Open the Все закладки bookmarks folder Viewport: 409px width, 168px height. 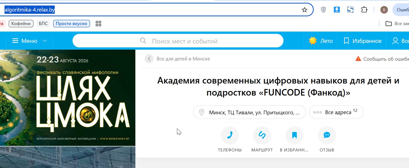pyautogui.click(x=397, y=24)
